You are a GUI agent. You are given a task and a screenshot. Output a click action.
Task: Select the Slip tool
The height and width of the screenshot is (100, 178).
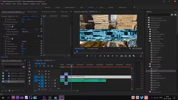tap(29, 75)
